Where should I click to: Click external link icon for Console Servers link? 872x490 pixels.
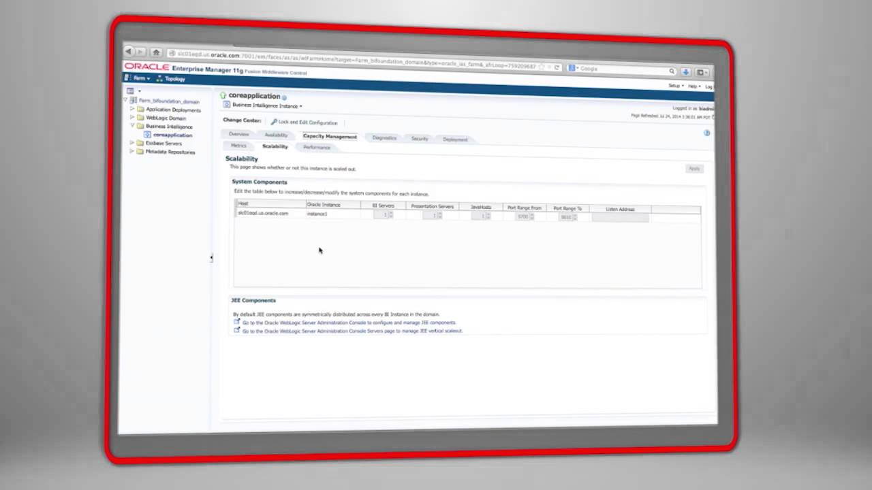[x=236, y=329]
